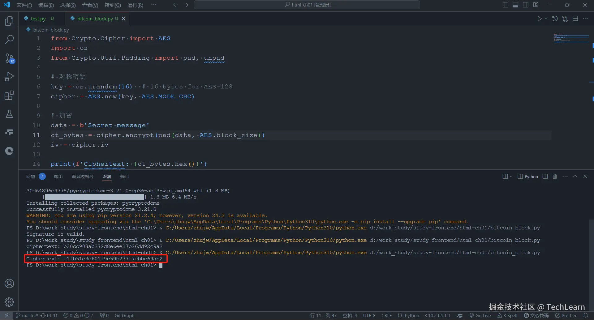Toggle the secondary side bar layout

point(526,5)
